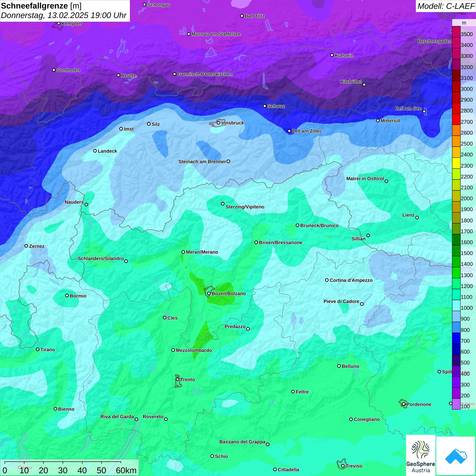The height and width of the screenshot is (476, 476).
Task: Click the Tirano location dot
Action: click(x=38, y=349)
